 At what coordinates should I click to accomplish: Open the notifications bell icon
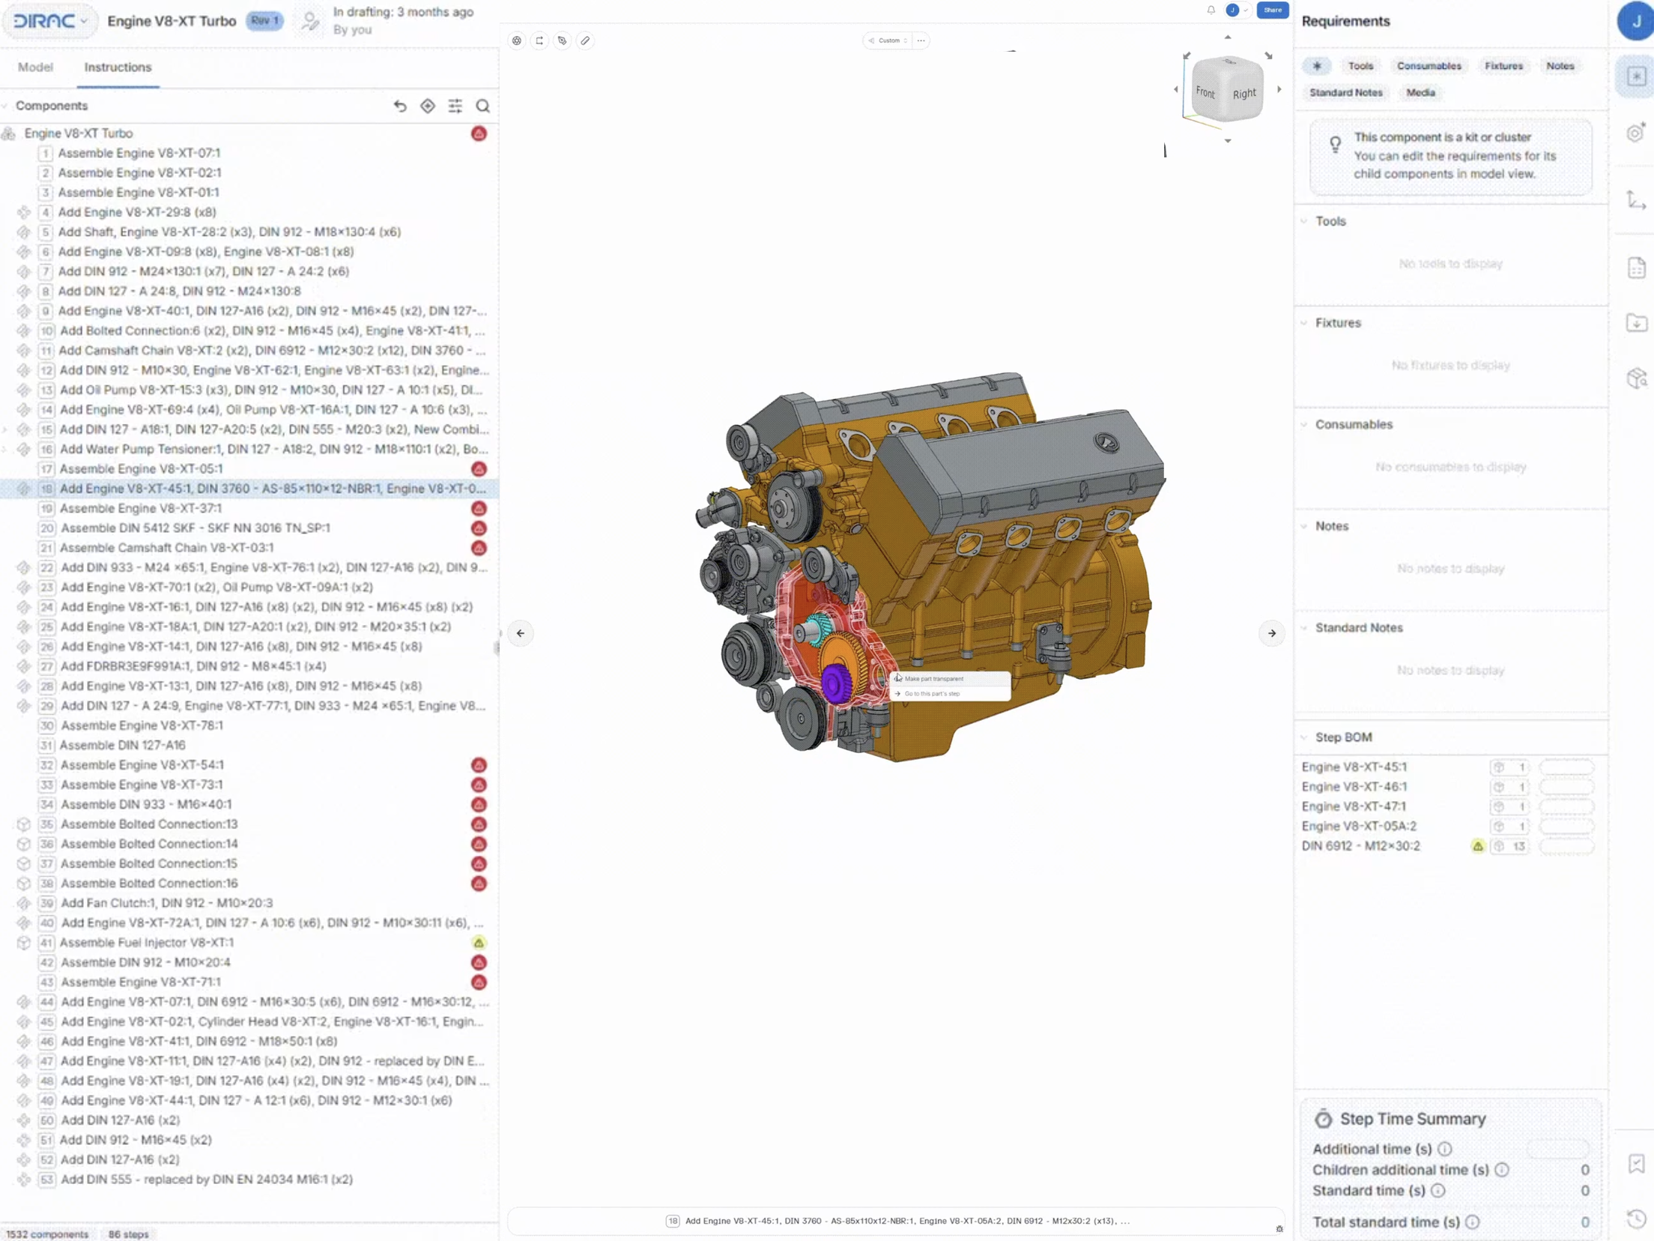1211,10
